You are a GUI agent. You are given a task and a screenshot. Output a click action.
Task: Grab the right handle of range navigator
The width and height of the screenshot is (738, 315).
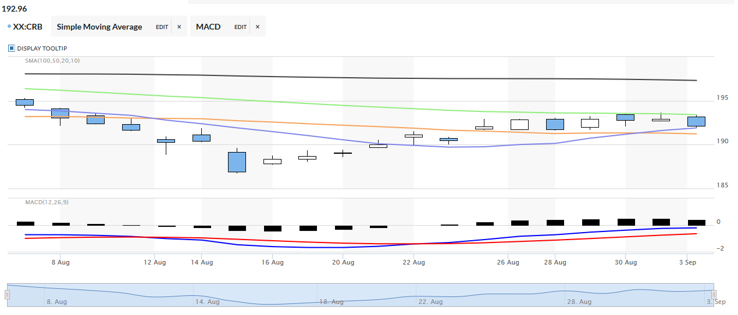tap(714, 295)
